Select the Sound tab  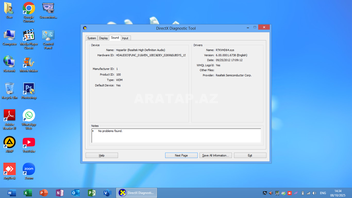(115, 38)
